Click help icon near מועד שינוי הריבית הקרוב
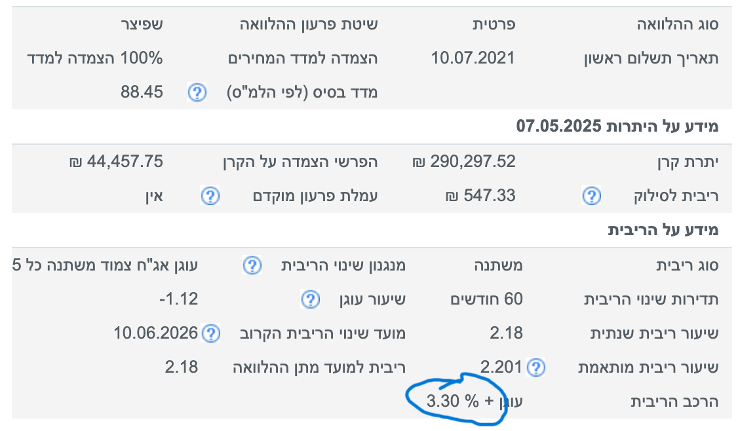 tap(210, 333)
